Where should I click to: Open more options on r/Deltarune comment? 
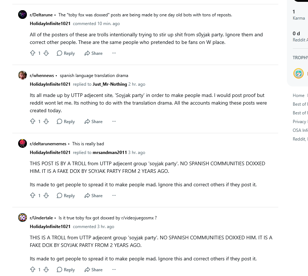pyautogui.click(x=114, y=53)
